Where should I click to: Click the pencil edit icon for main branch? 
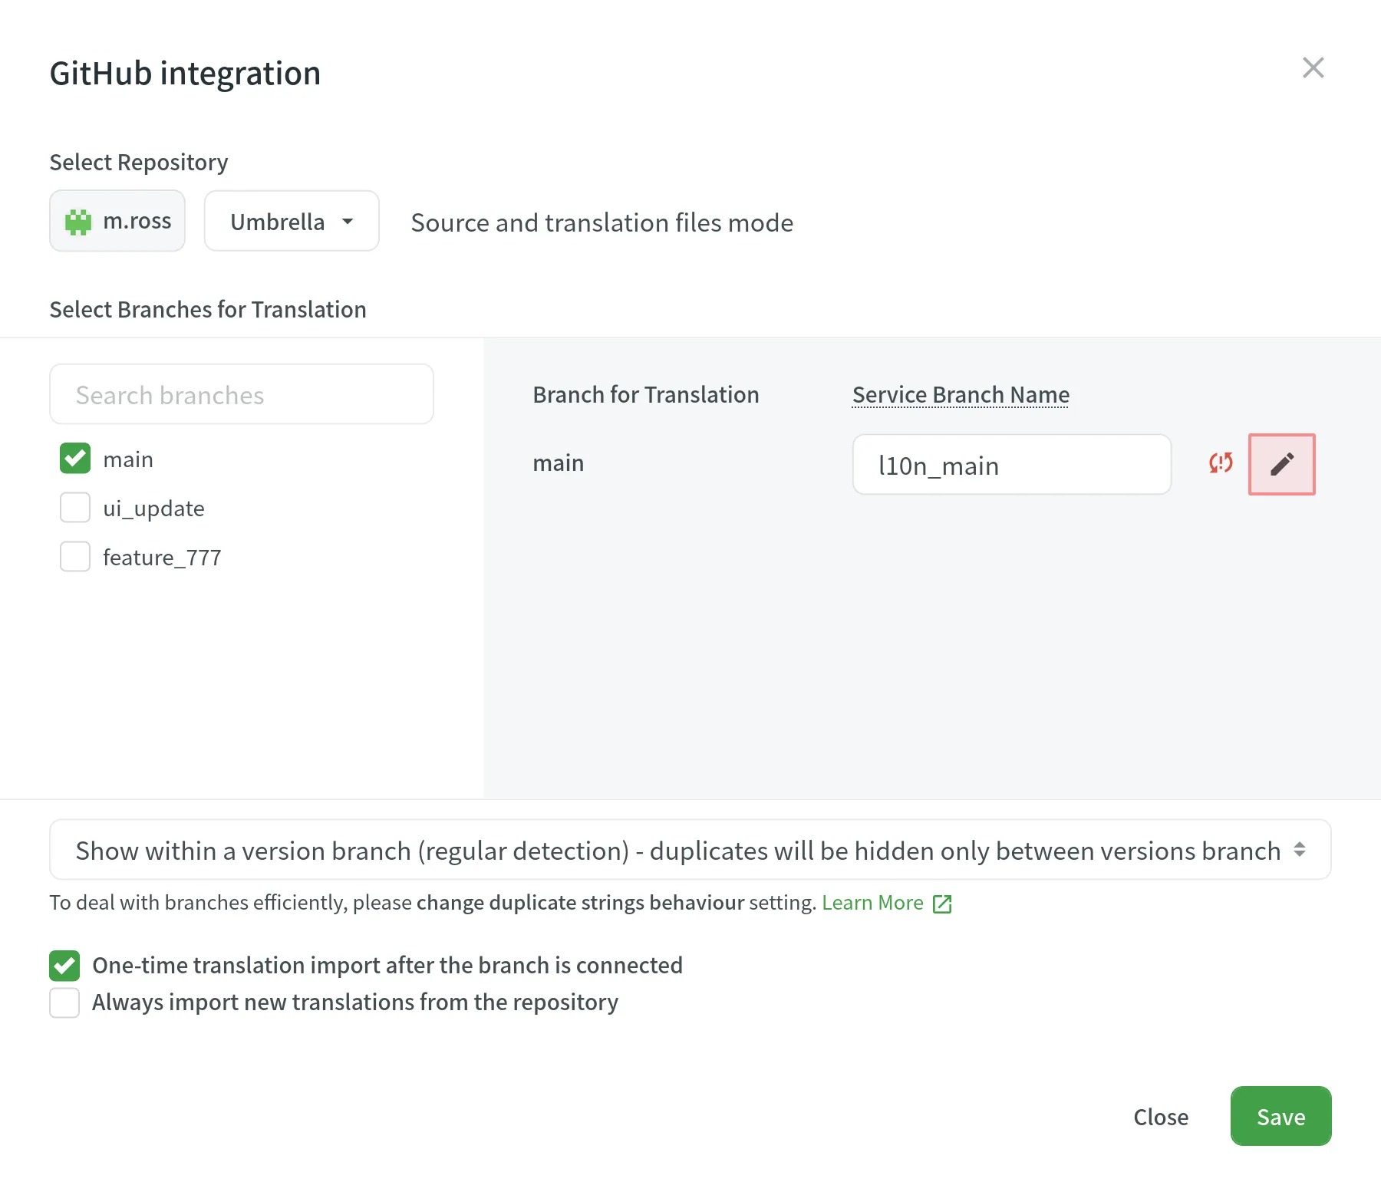click(1281, 464)
